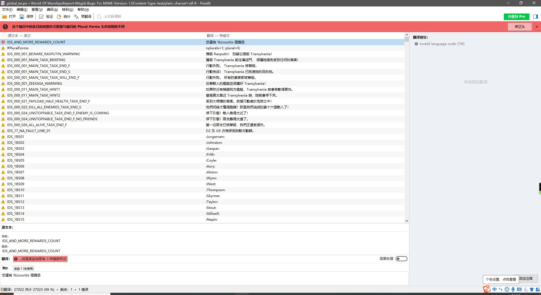Screen dimensions: 541x295
Task: Click the 个性设置,点我看看 tooltip bubble
Action: [501, 280]
